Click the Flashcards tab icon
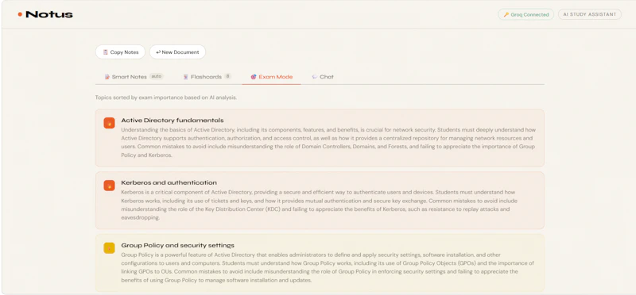Image resolution: width=636 pixels, height=295 pixels. 186,77
